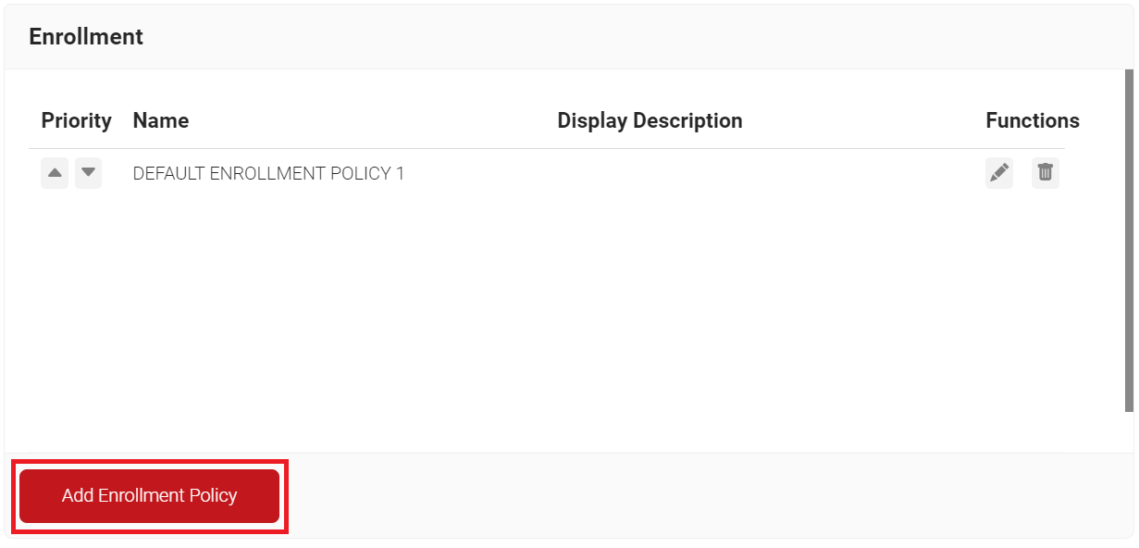Click the Add Enrollment Policy button

click(x=149, y=496)
